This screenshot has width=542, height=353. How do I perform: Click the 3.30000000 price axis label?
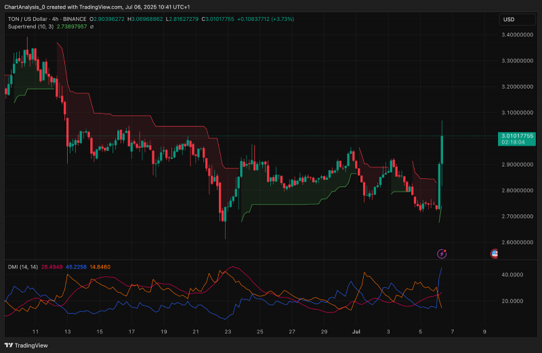pos(517,60)
